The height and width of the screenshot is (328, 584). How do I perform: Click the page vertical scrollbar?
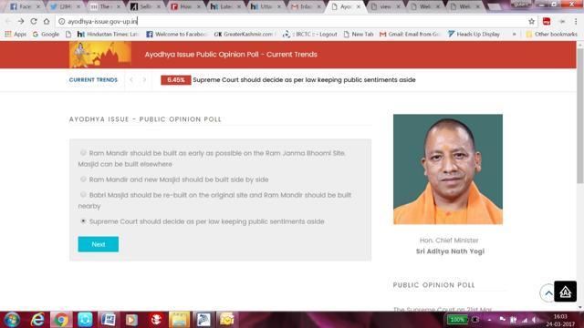pos(580,116)
